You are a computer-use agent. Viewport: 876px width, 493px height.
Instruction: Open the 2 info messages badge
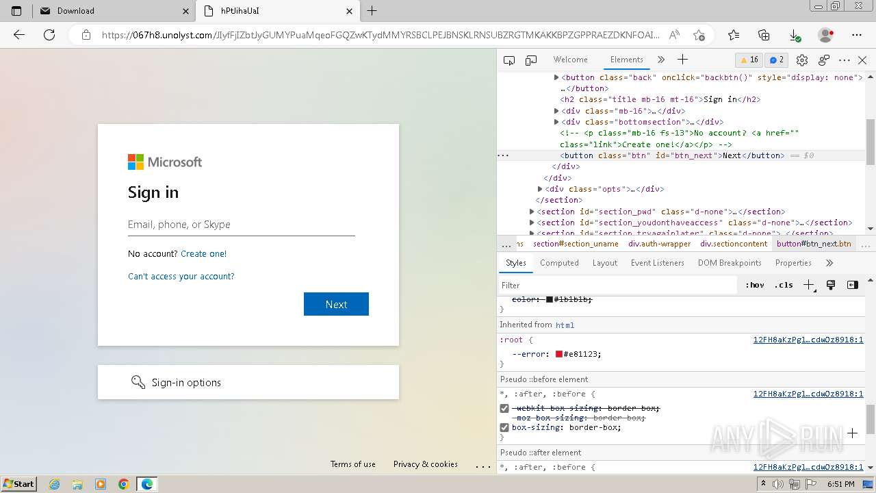pos(775,60)
